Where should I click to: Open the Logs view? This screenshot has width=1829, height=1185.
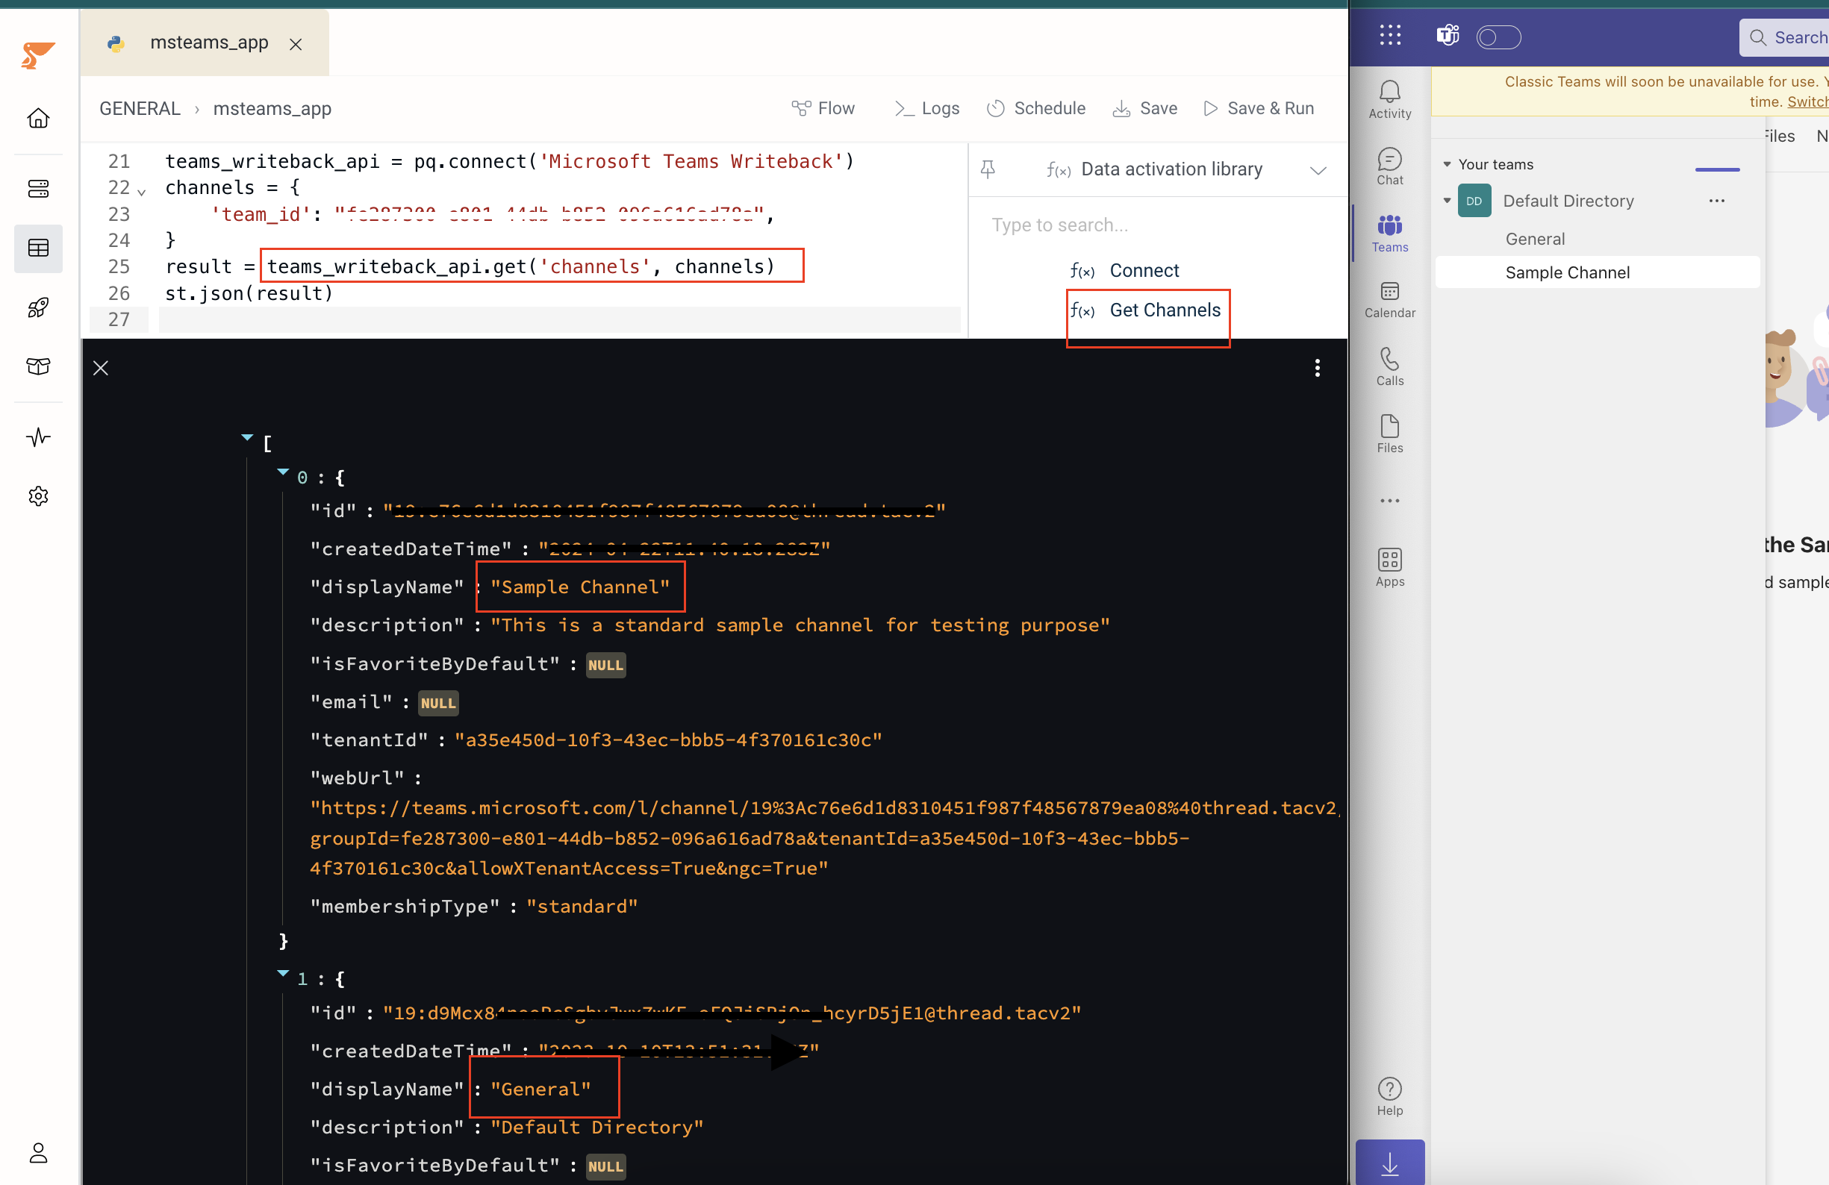pos(926,108)
